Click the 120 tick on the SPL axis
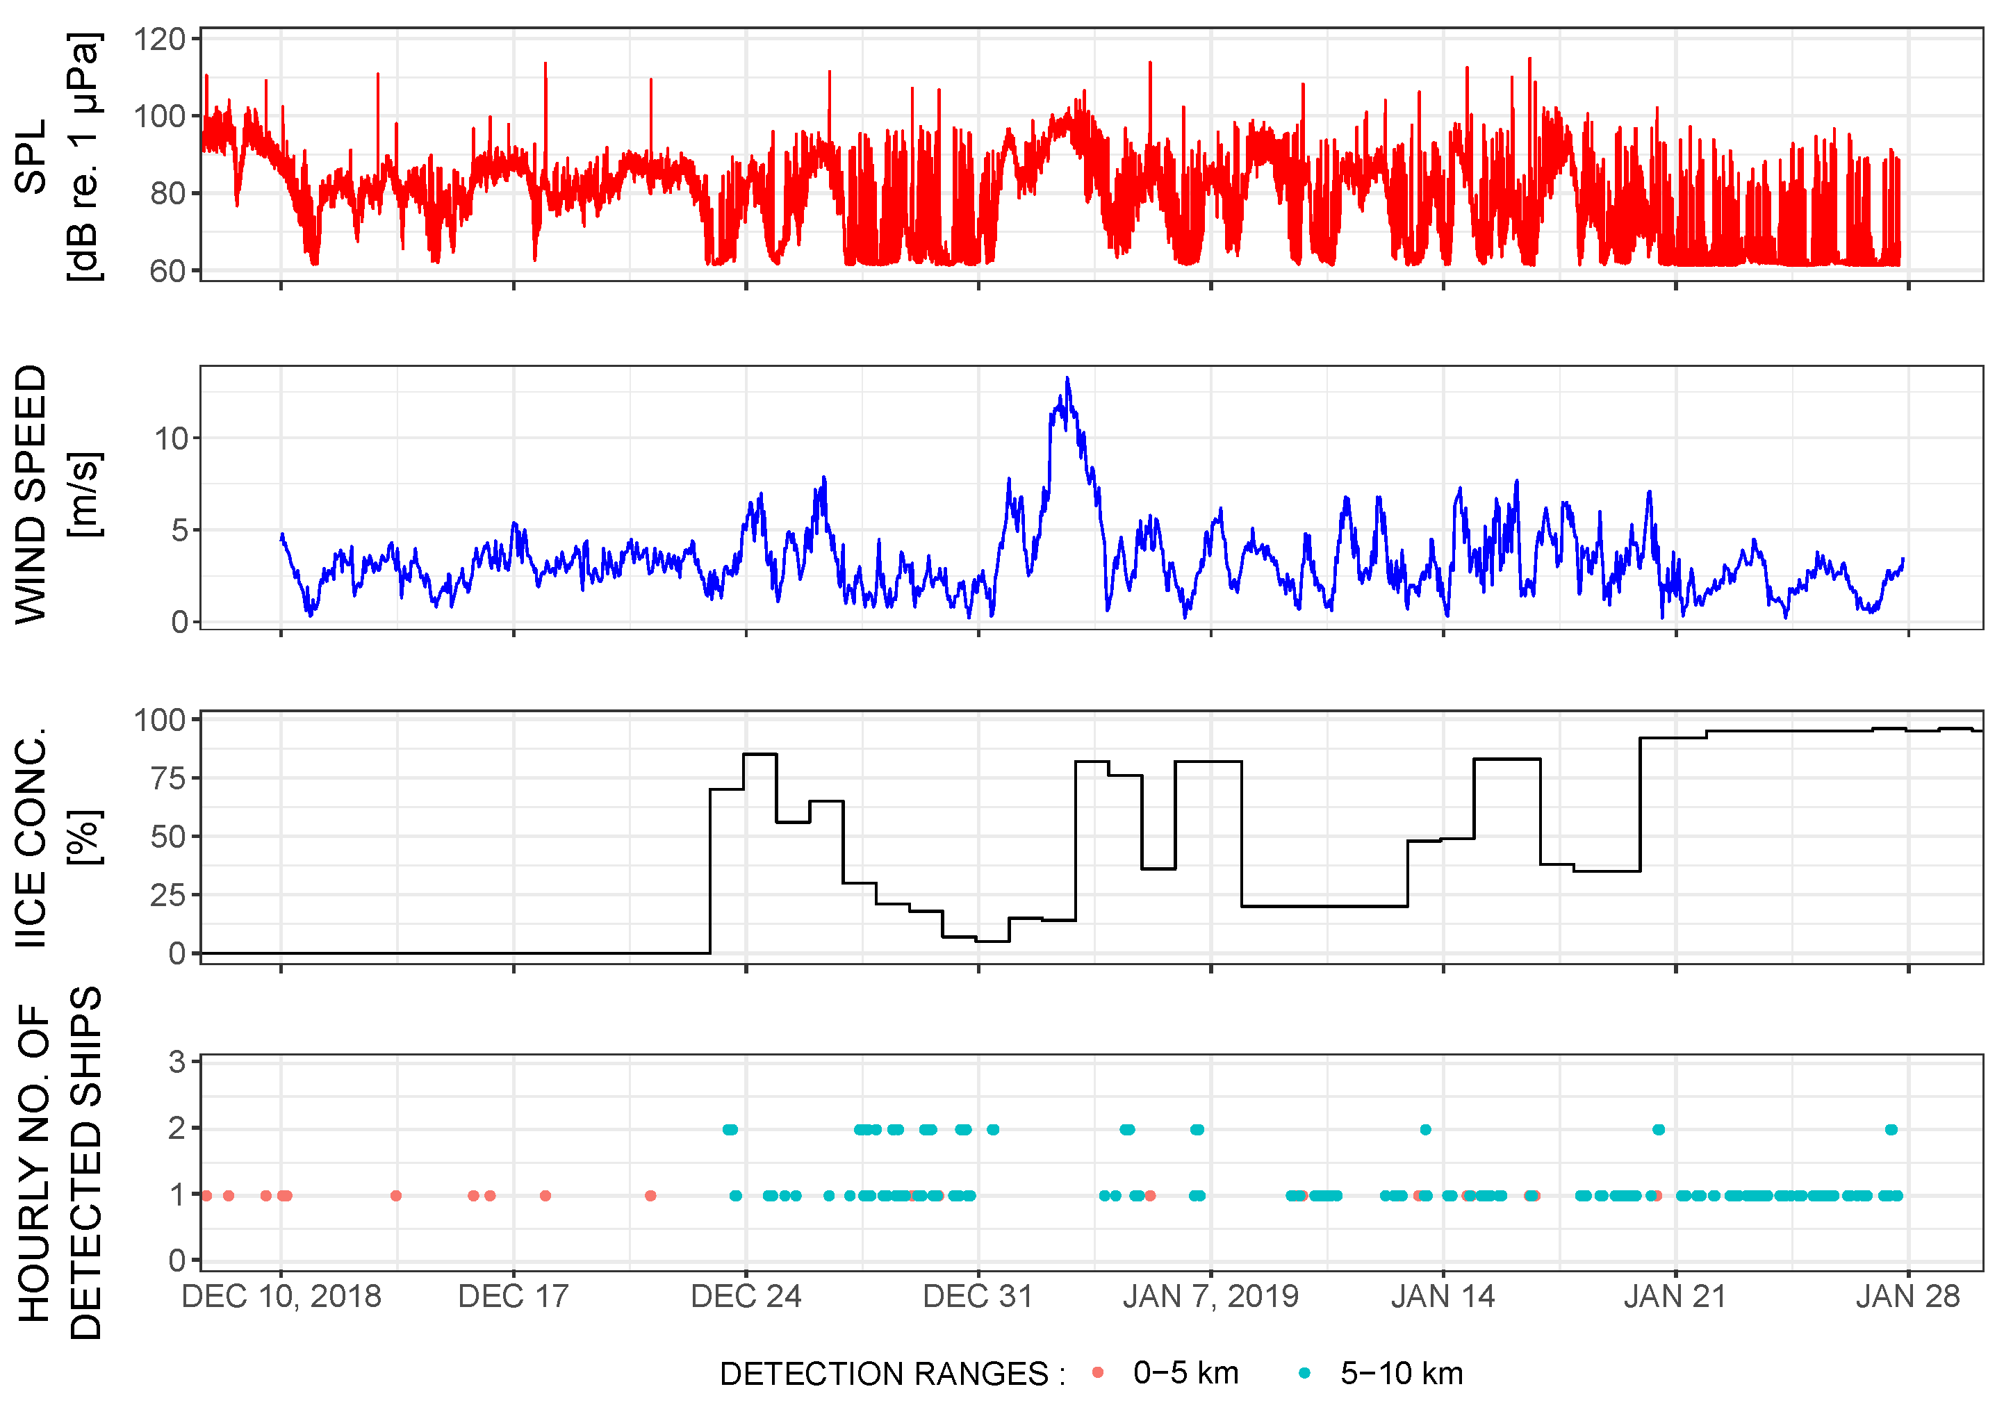This screenshot has height=1405, width=2004. pyautogui.click(x=159, y=40)
